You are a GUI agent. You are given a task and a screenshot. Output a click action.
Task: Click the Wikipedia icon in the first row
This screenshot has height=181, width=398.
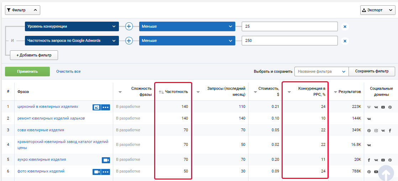pyautogui.click(x=369, y=107)
